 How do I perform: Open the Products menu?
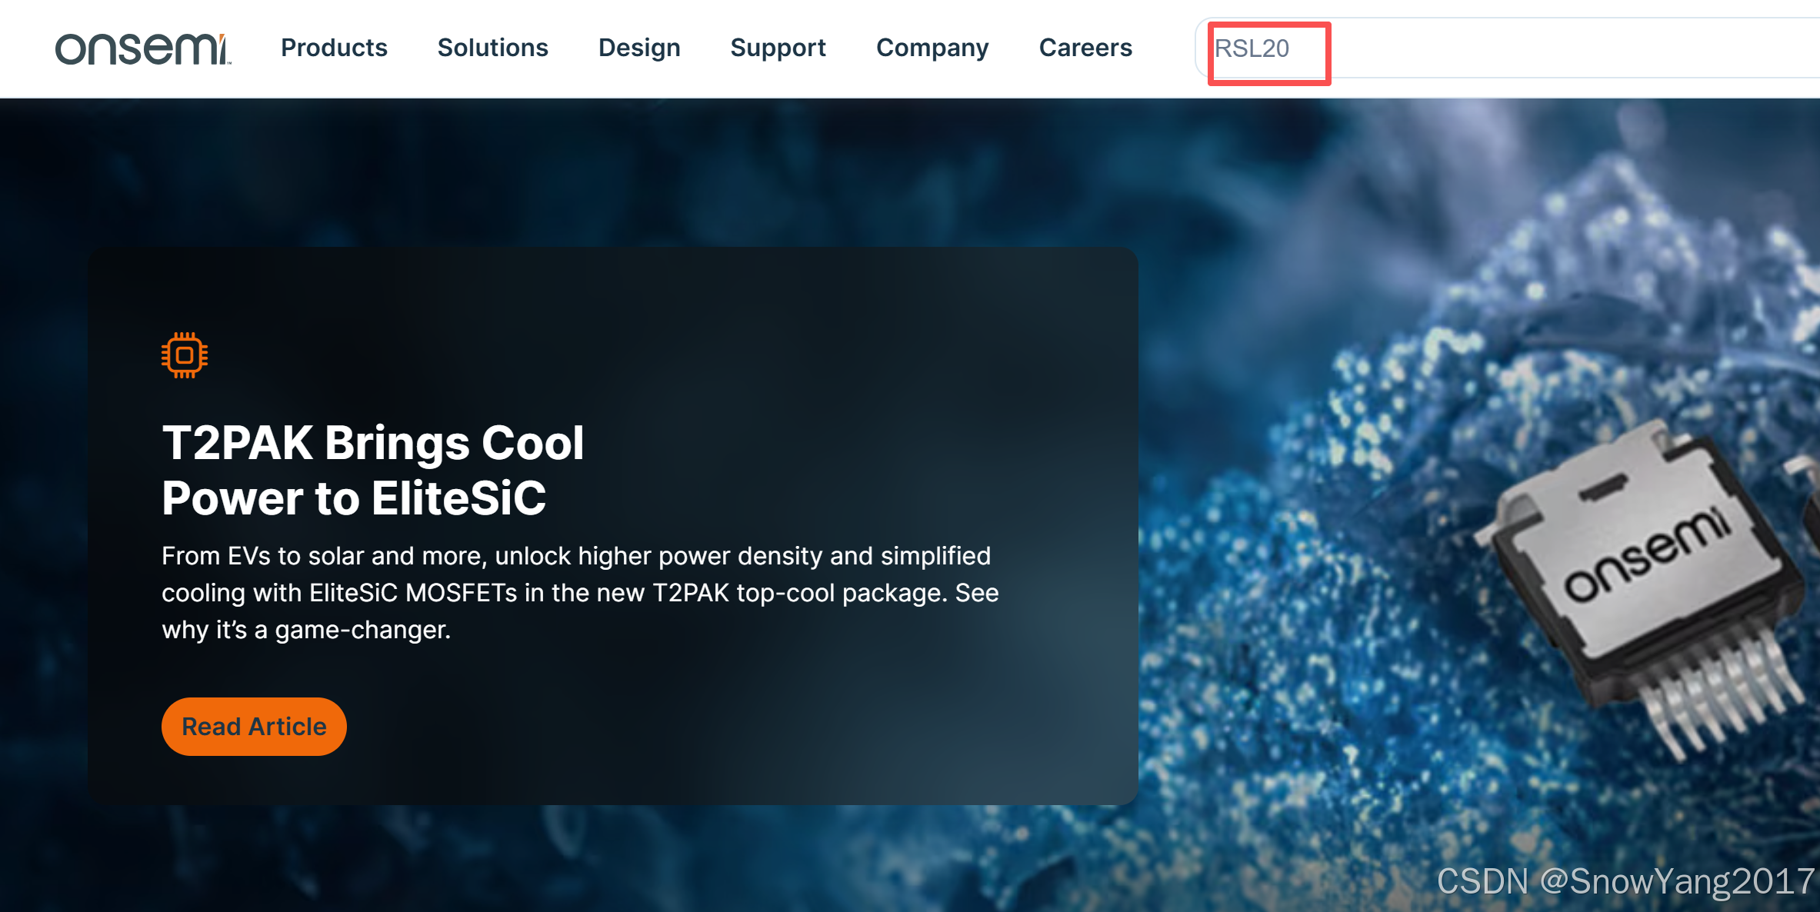point(334,48)
